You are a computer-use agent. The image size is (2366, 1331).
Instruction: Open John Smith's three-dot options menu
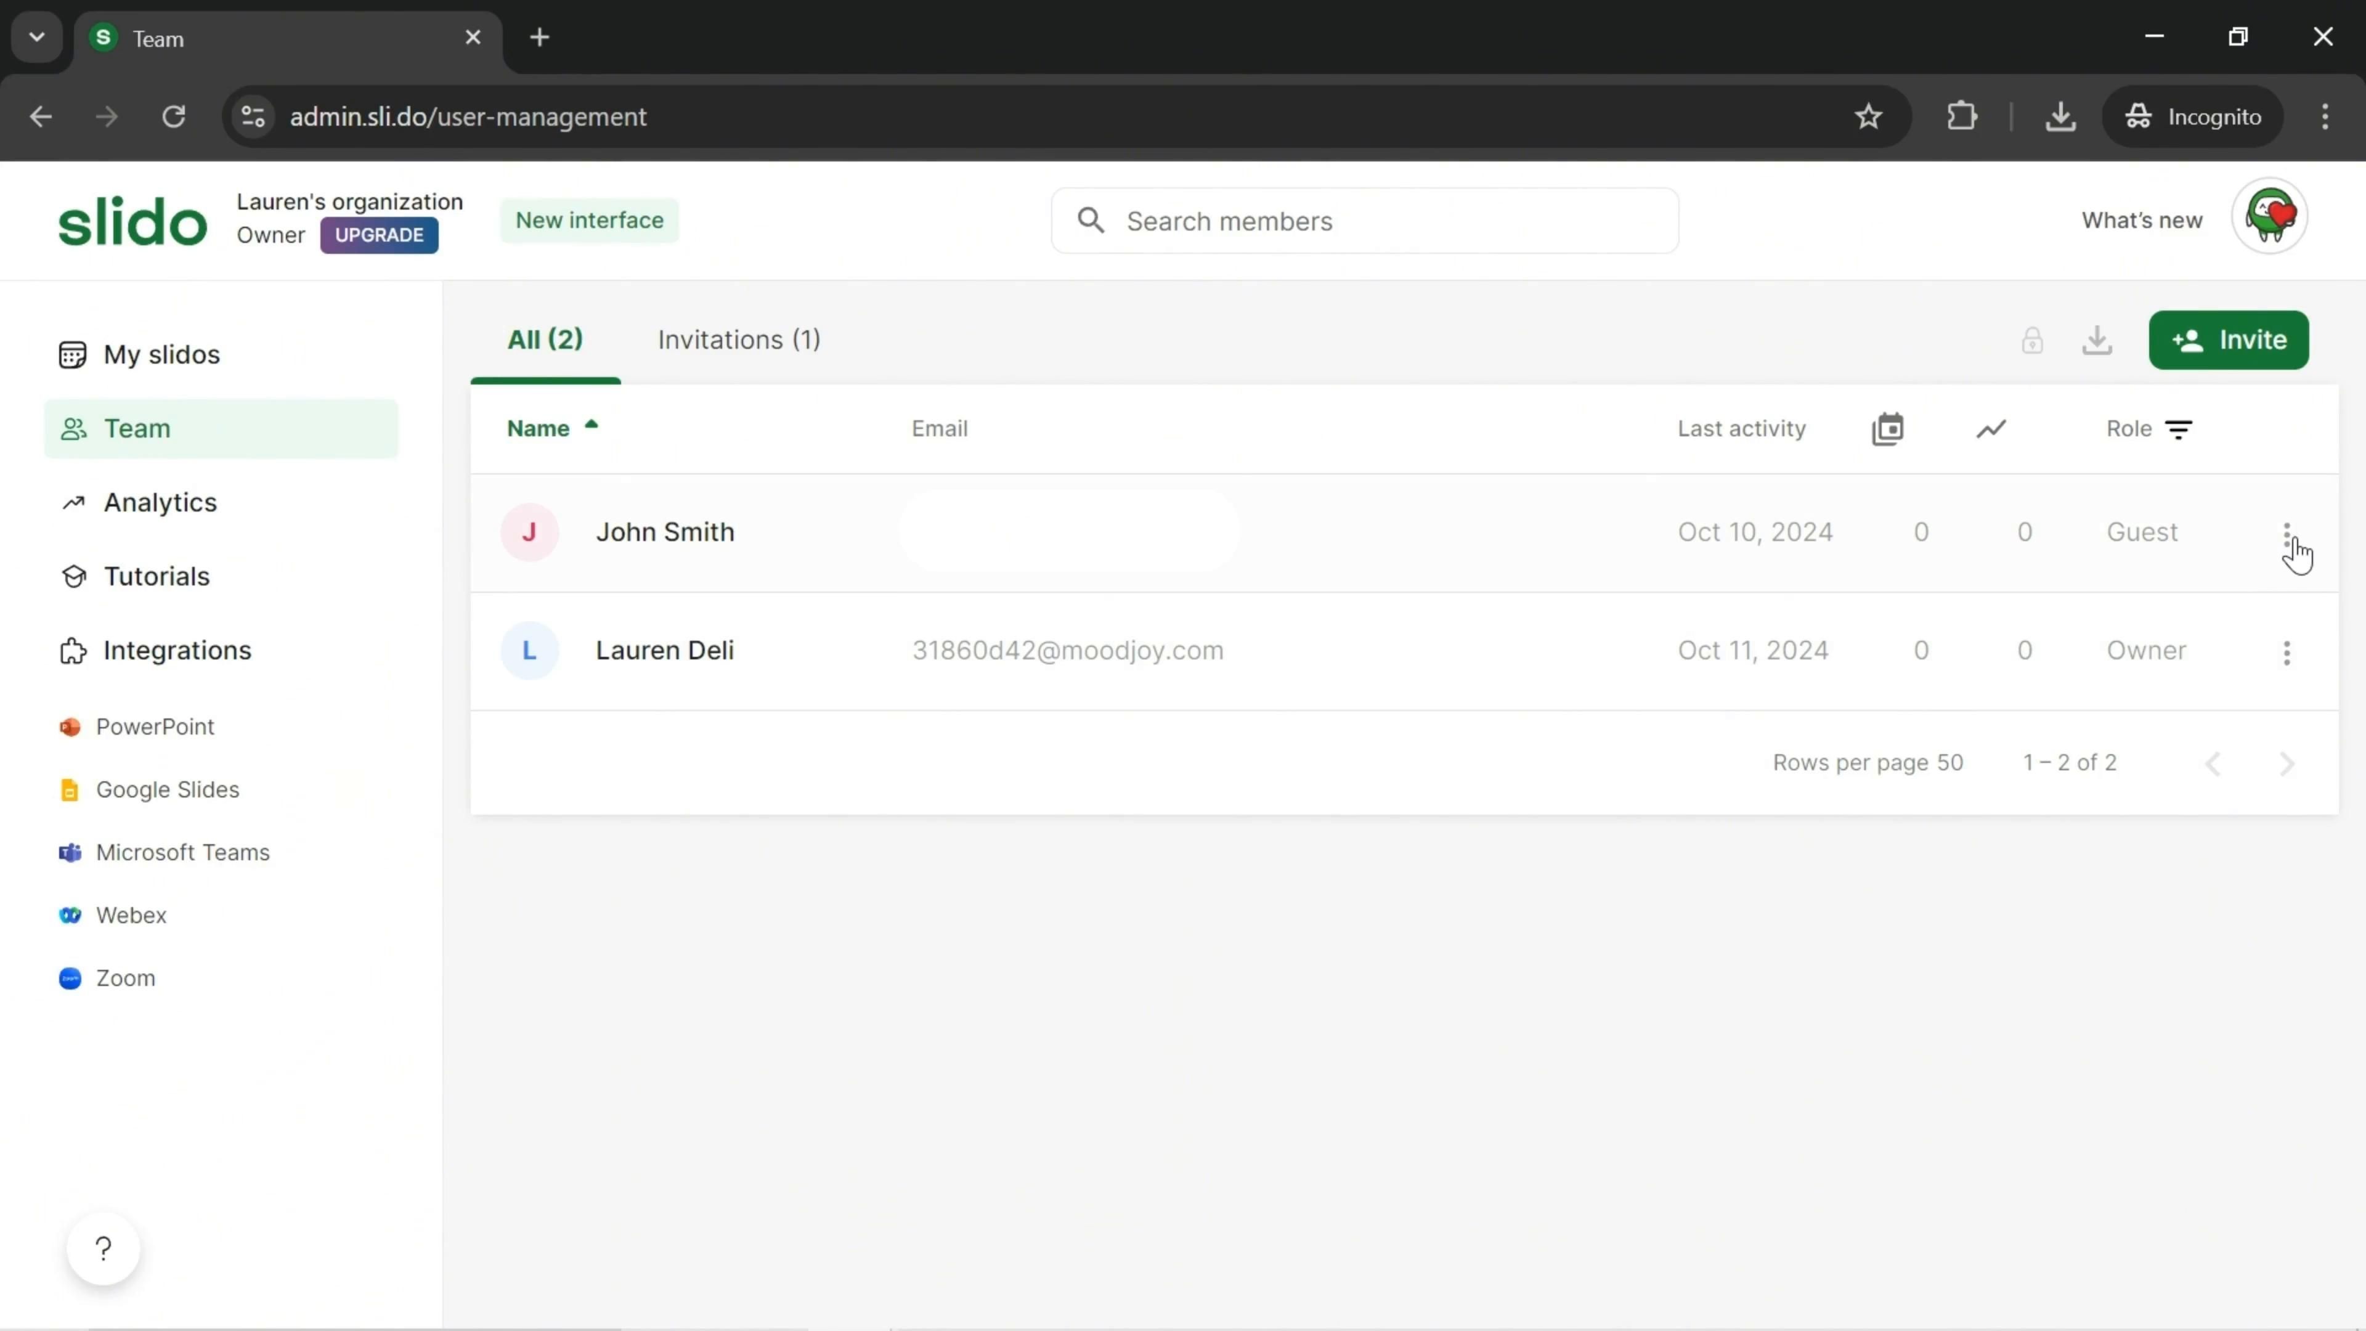coord(2286,534)
